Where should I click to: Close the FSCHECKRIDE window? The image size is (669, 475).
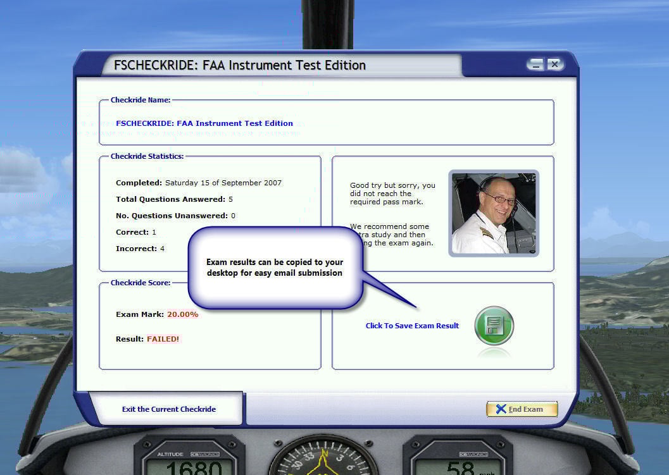(554, 65)
